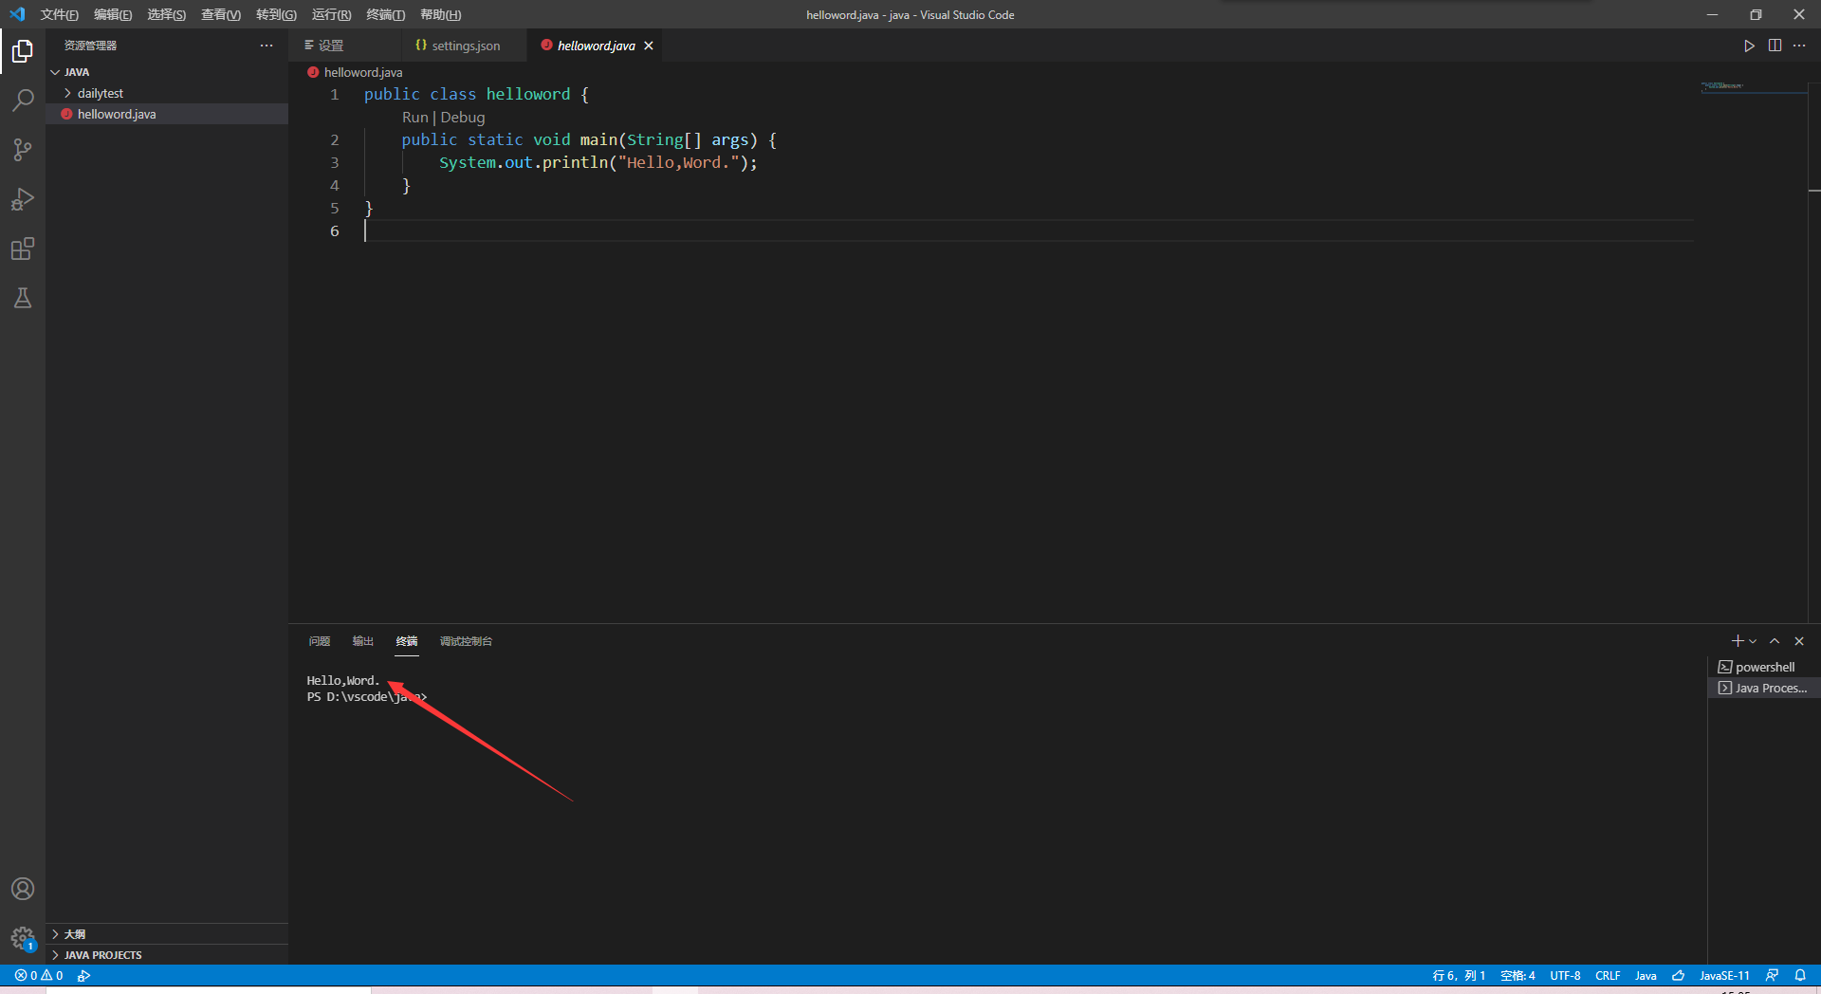Open the 转到 menu
Image resolution: width=1821 pixels, height=994 pixels.
tap(276, 14)
